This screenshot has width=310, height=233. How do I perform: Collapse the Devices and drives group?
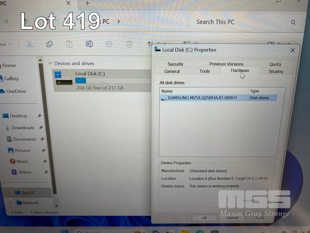[x=50, y=63]
